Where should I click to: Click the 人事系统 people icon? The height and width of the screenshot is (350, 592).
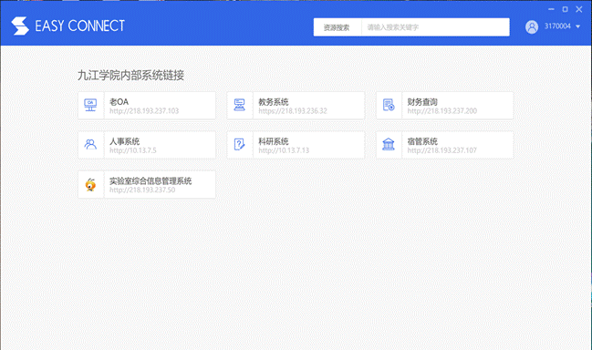coord(90,144)
